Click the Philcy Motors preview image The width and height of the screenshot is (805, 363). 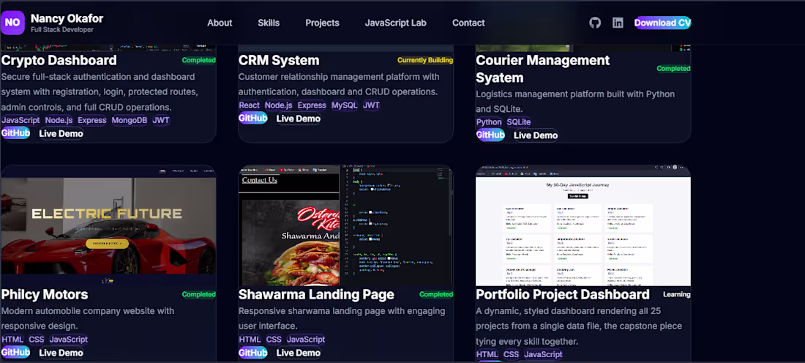click(x=108, y=225)
